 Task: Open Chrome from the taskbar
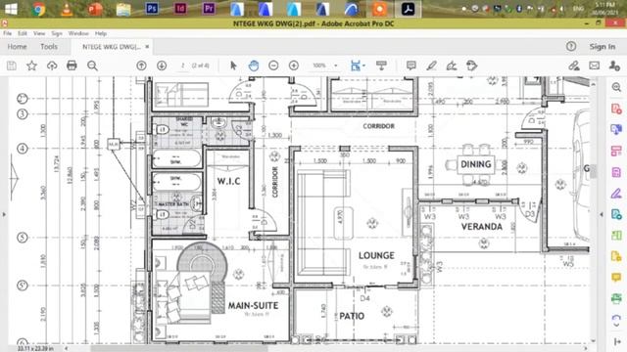[38, 9]
